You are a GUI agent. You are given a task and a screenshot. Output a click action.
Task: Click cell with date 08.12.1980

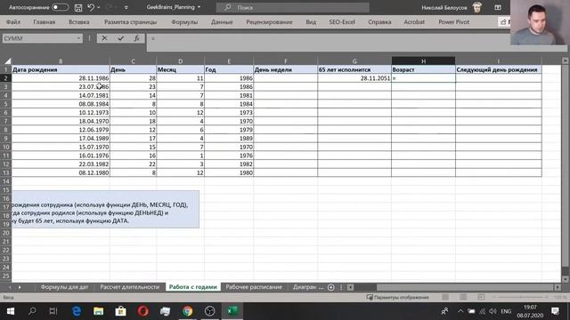point(61,172)
